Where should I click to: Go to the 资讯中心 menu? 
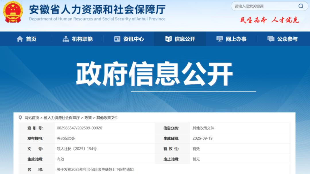point(133,39)
